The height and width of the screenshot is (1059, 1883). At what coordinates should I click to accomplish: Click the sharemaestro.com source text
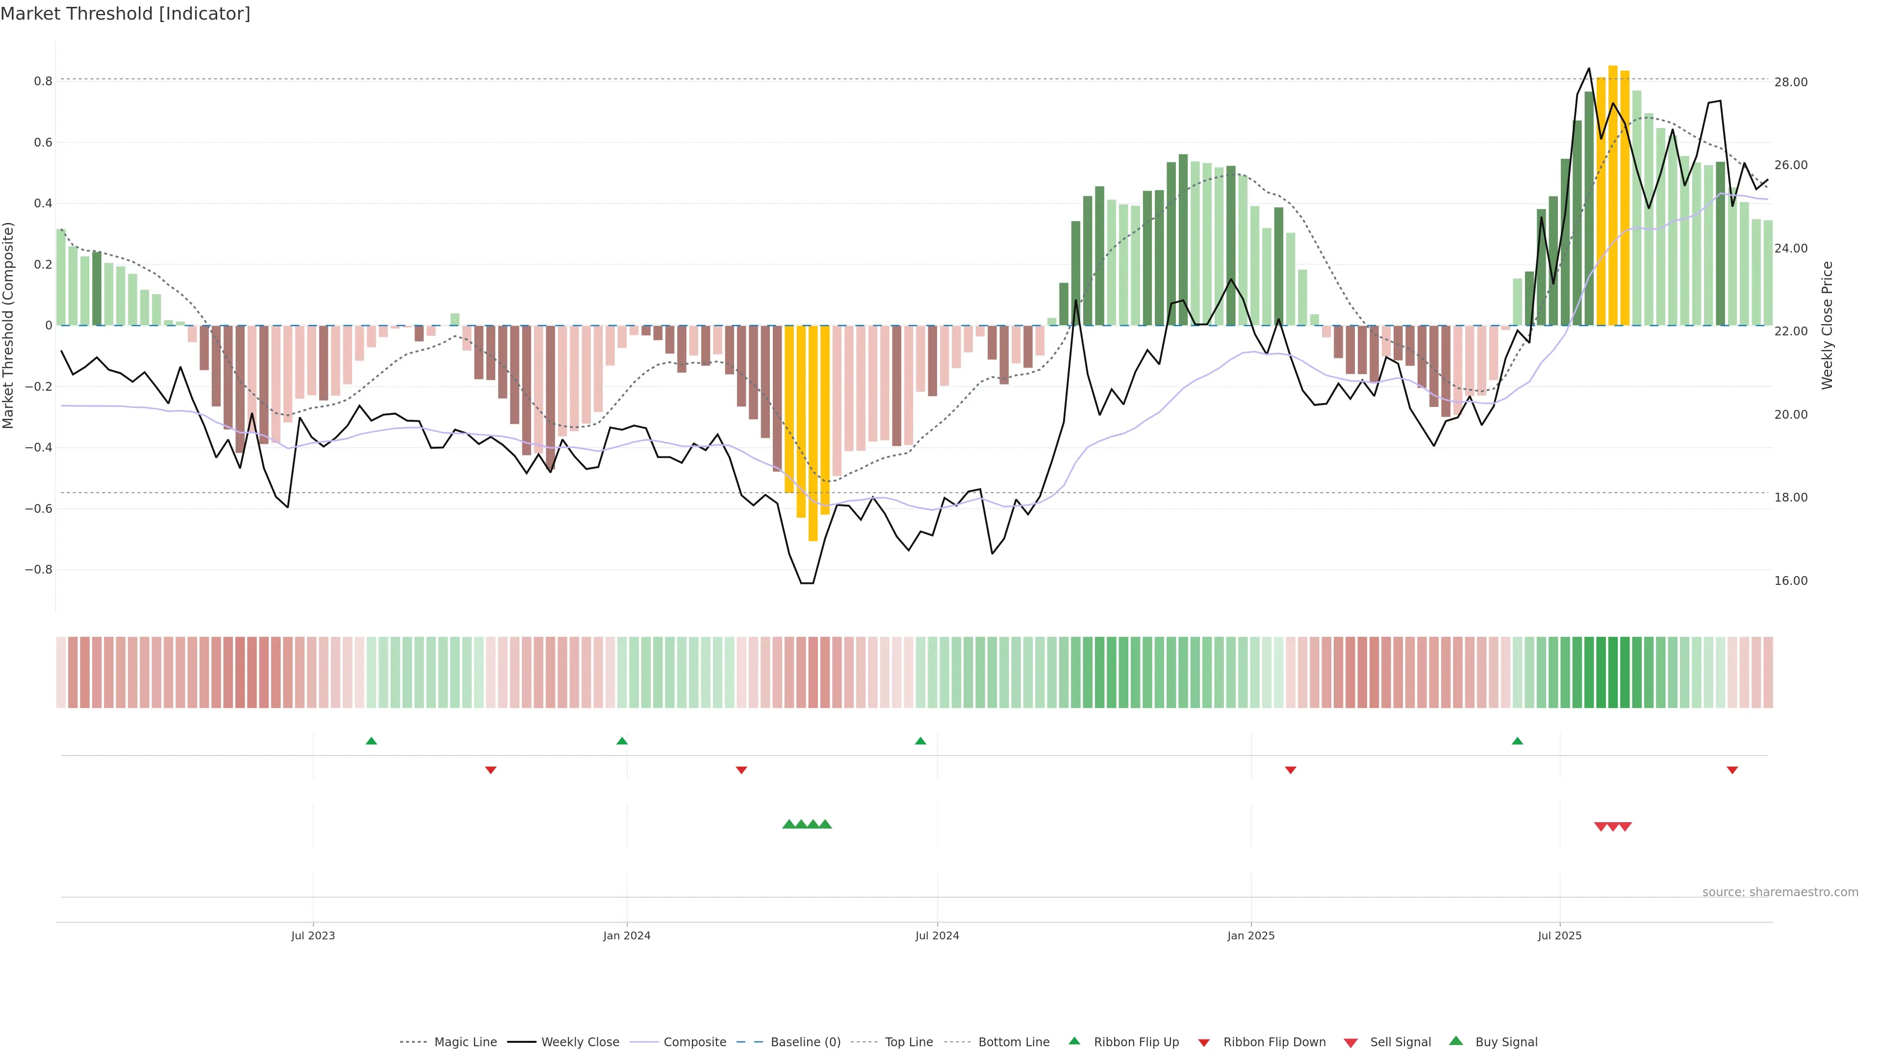[x=1780, y=892]
